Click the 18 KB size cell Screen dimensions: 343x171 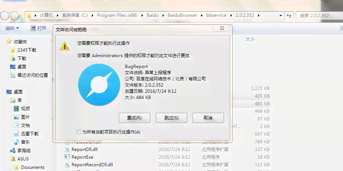264,157
